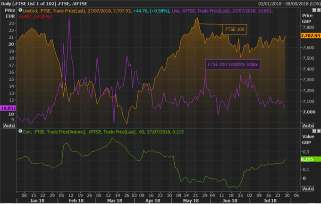This screenshot has height=204, width=321.
Task: Click the Price EUR axis heading
Action: 10,13
